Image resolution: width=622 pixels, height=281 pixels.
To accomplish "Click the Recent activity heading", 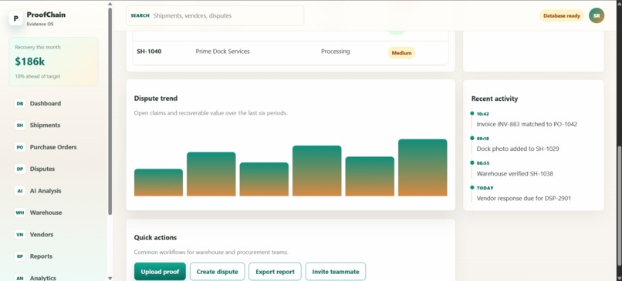I will coord(495,99).
